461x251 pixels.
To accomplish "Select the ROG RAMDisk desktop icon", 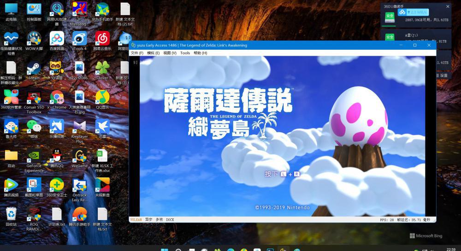I will 34,219.
